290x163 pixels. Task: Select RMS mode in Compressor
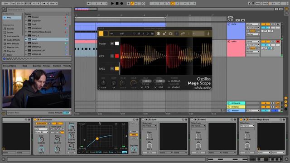tap(133, 135)
